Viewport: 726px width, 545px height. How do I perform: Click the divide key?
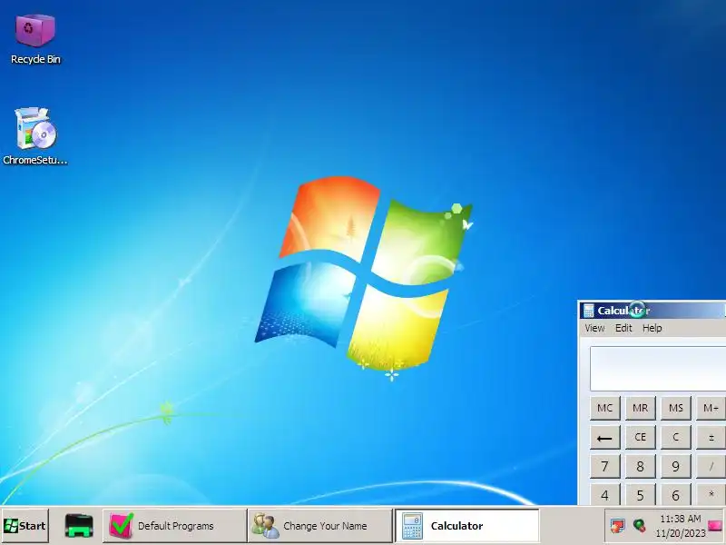click(711, 466)
